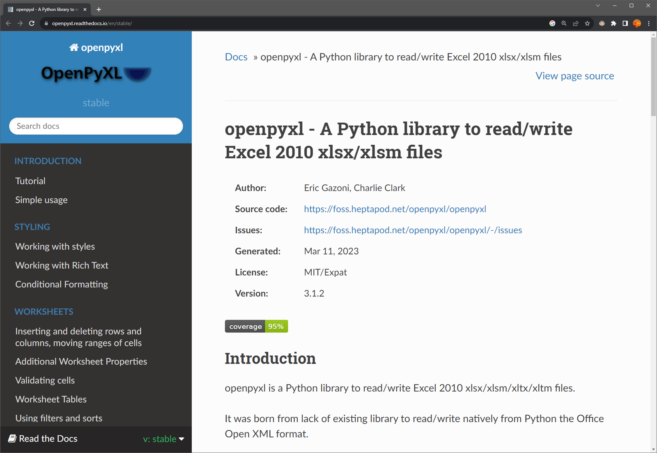
Task: Open the Chrome profile avatar
Action: click(x=637, y=23)
